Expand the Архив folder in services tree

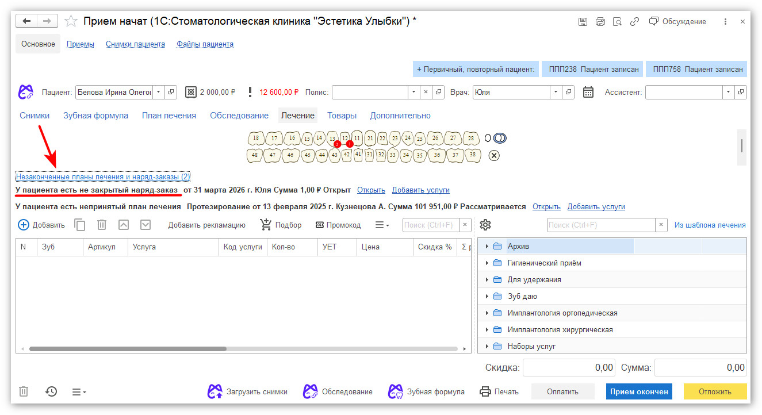pos(487,247)
